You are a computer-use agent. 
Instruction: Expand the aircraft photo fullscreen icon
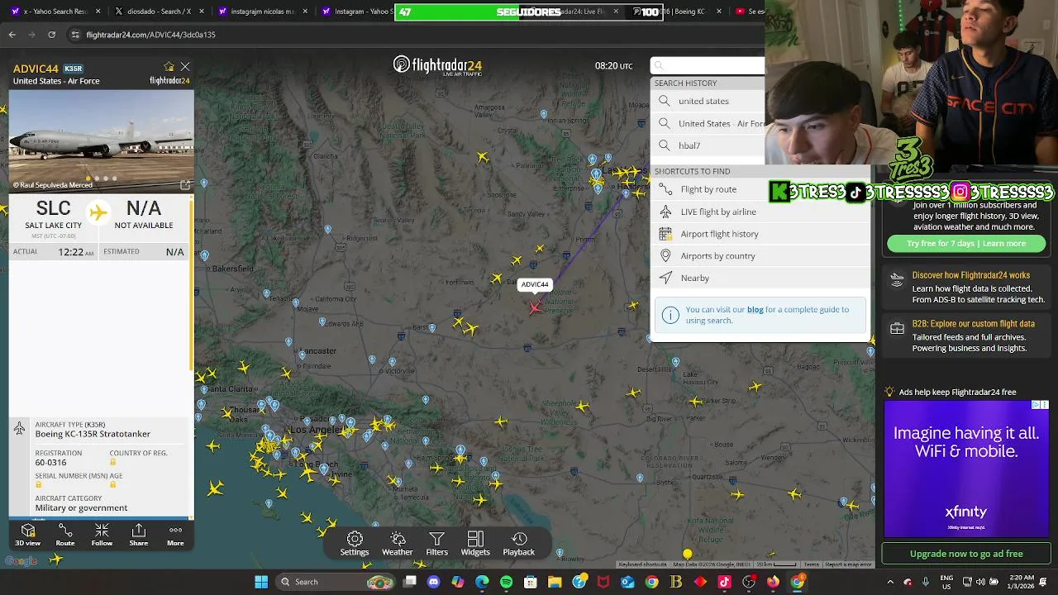185,184
